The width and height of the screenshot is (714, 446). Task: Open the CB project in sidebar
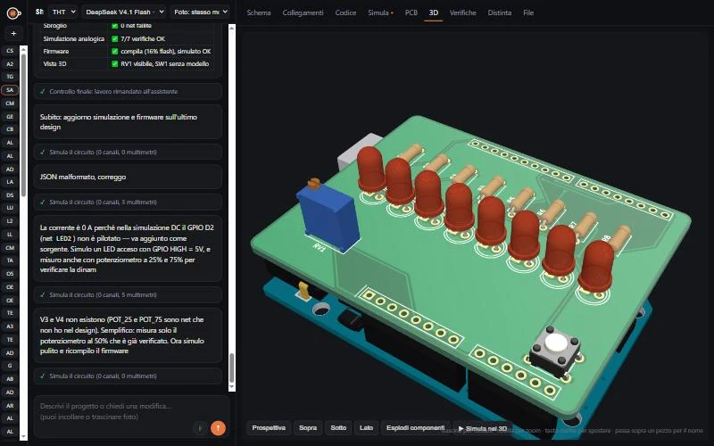pyautogui.click(x=10, y=129)
